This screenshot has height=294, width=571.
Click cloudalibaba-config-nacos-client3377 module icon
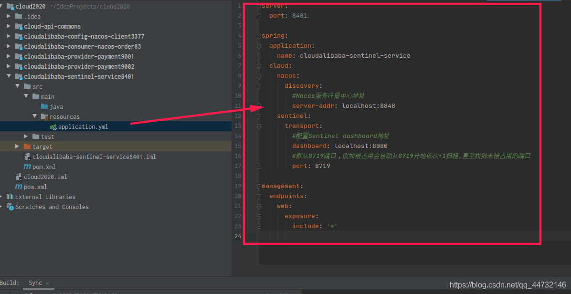(19, 36)
